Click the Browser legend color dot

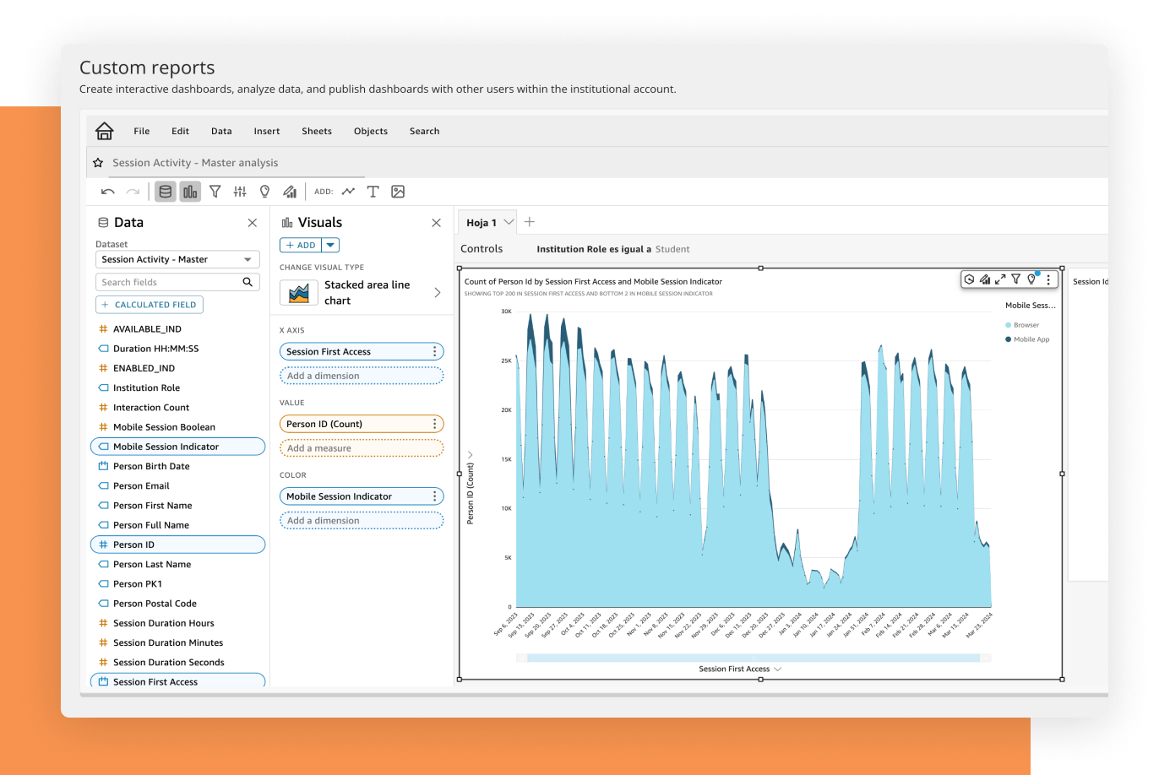coord(1008,325)
